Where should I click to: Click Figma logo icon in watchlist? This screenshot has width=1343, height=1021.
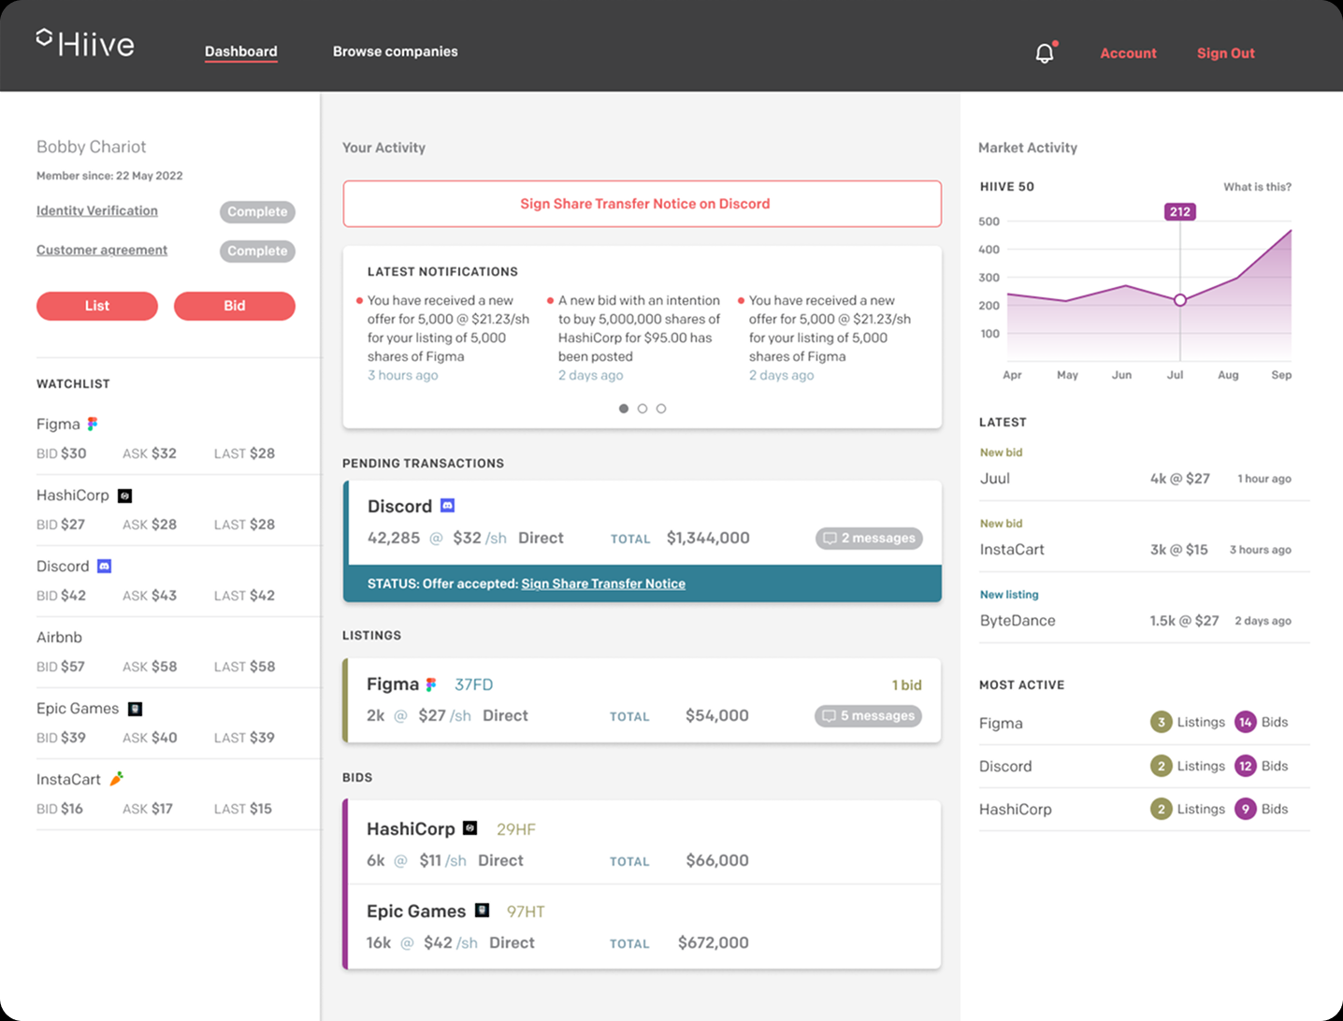[x=93, y=424]
